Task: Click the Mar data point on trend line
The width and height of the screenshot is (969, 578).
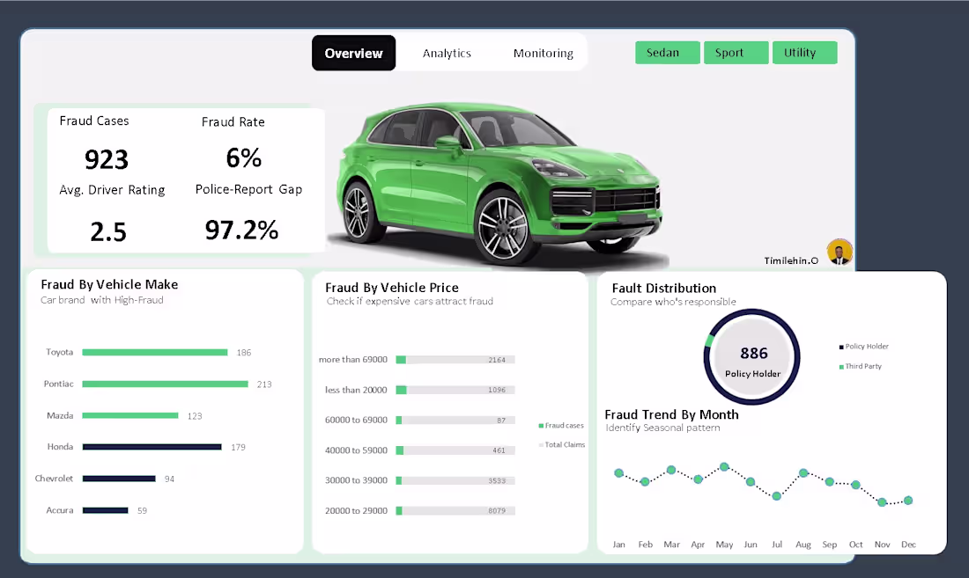Action: pyautogui.click(x=671, y=470)
